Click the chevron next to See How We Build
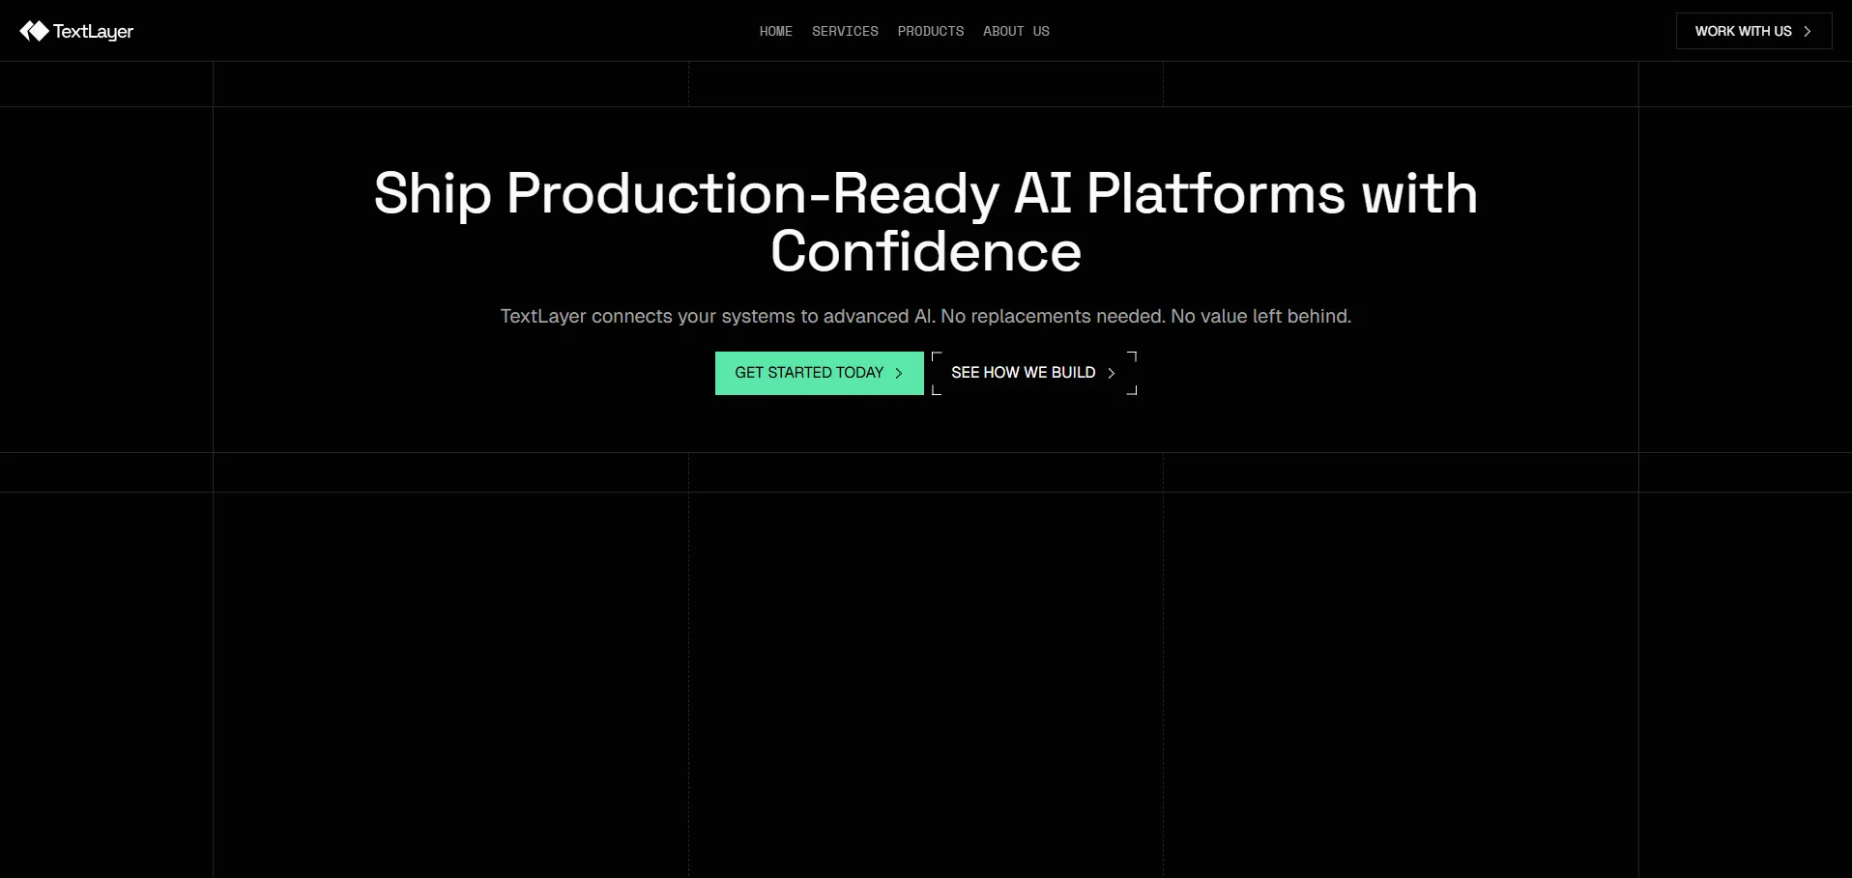 click(1112, 374)
